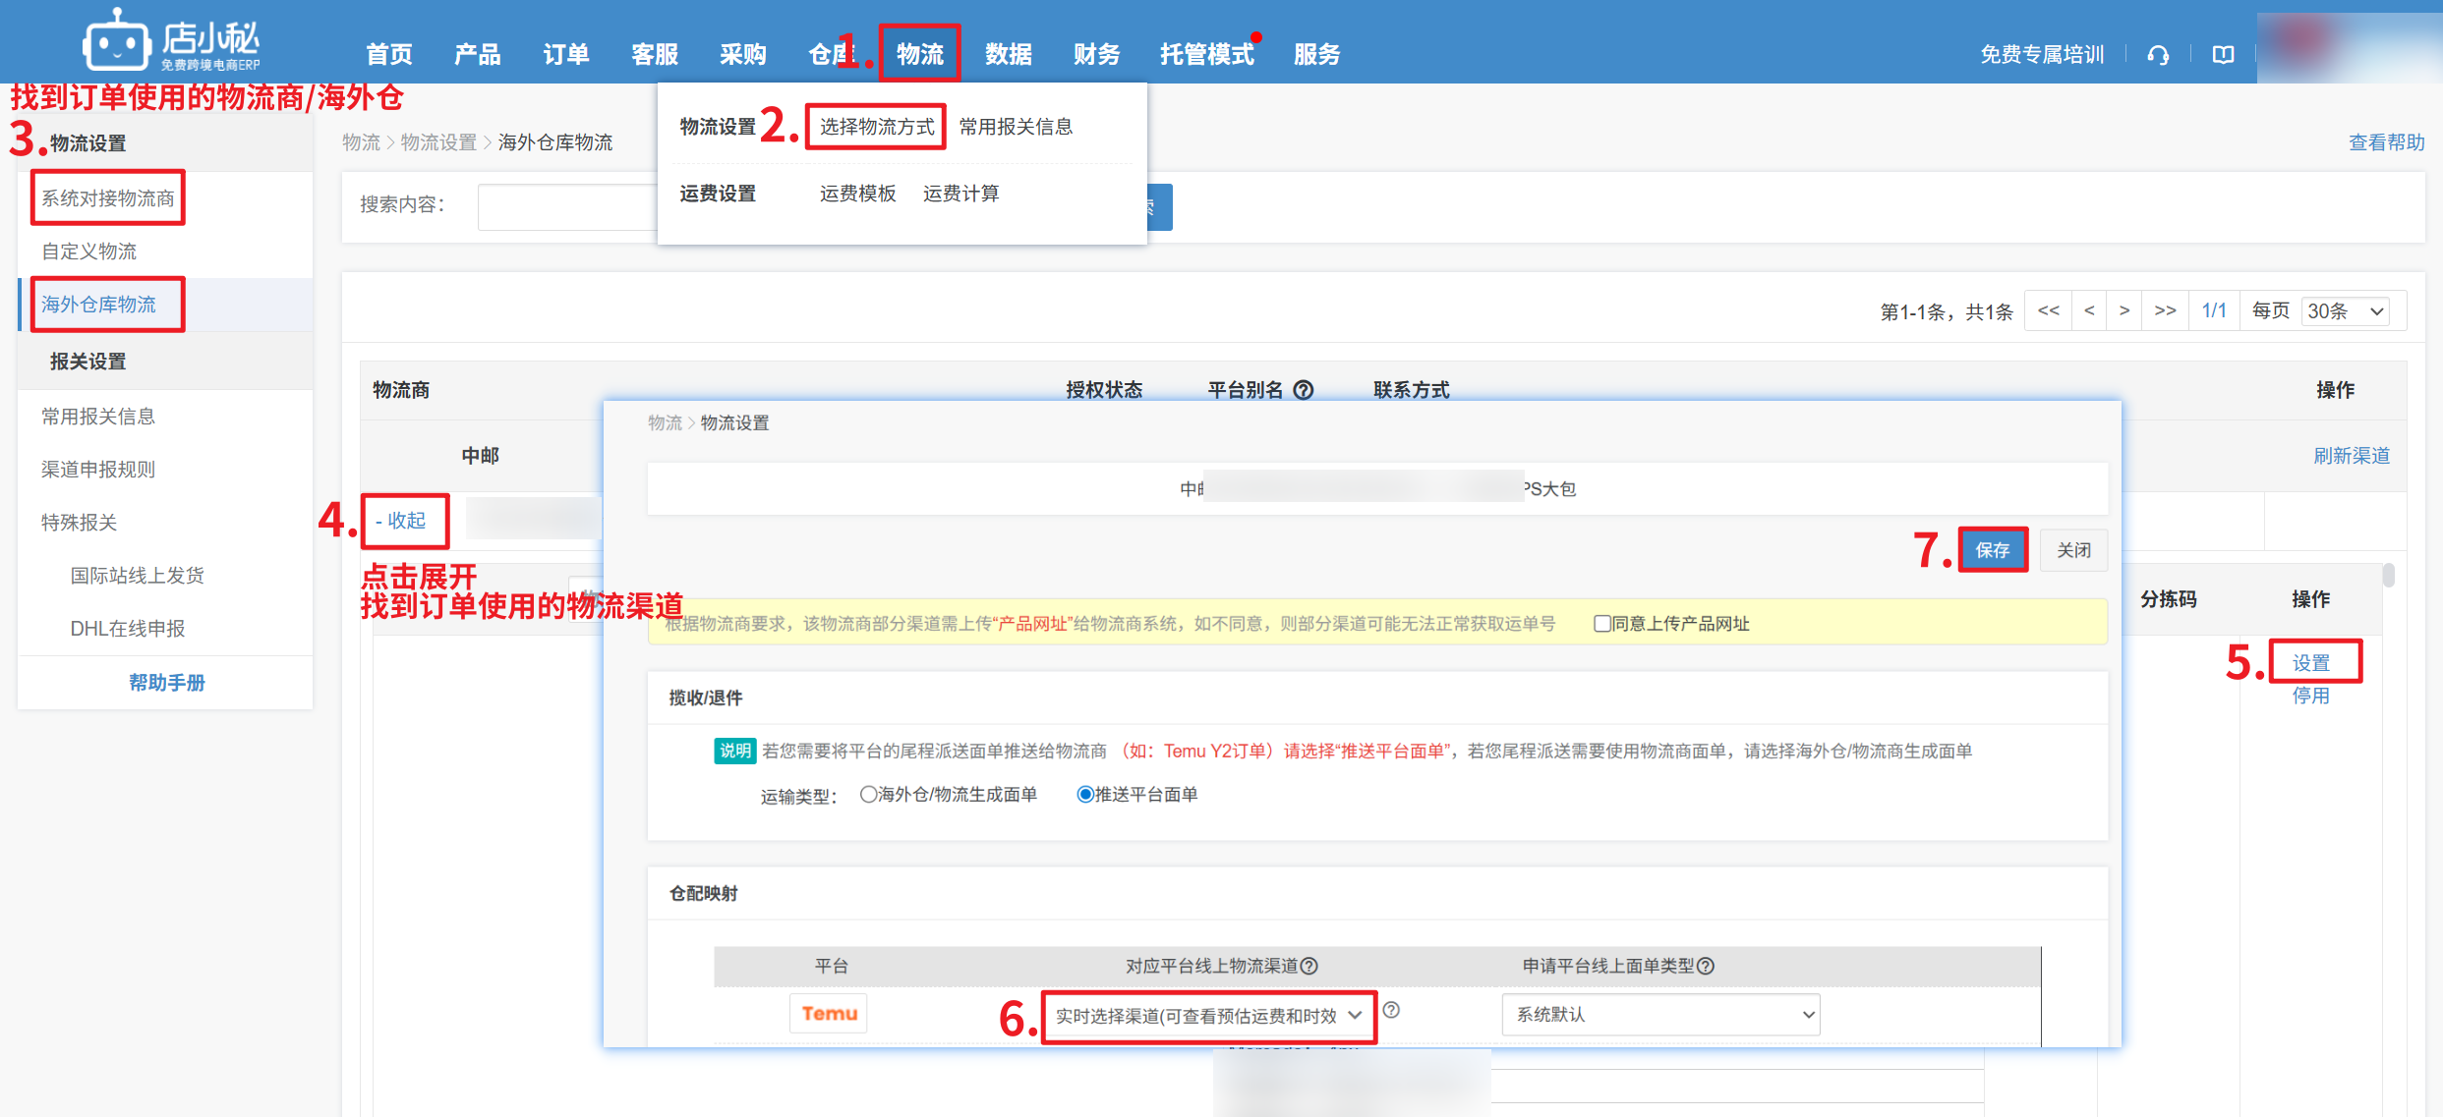The width and height of the screenshot is (2443, 1117).
Task: Click the 保存 button
Action: [1993, 550]
